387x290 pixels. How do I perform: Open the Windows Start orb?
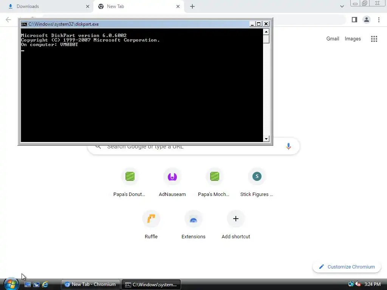[x=11, y=284]
